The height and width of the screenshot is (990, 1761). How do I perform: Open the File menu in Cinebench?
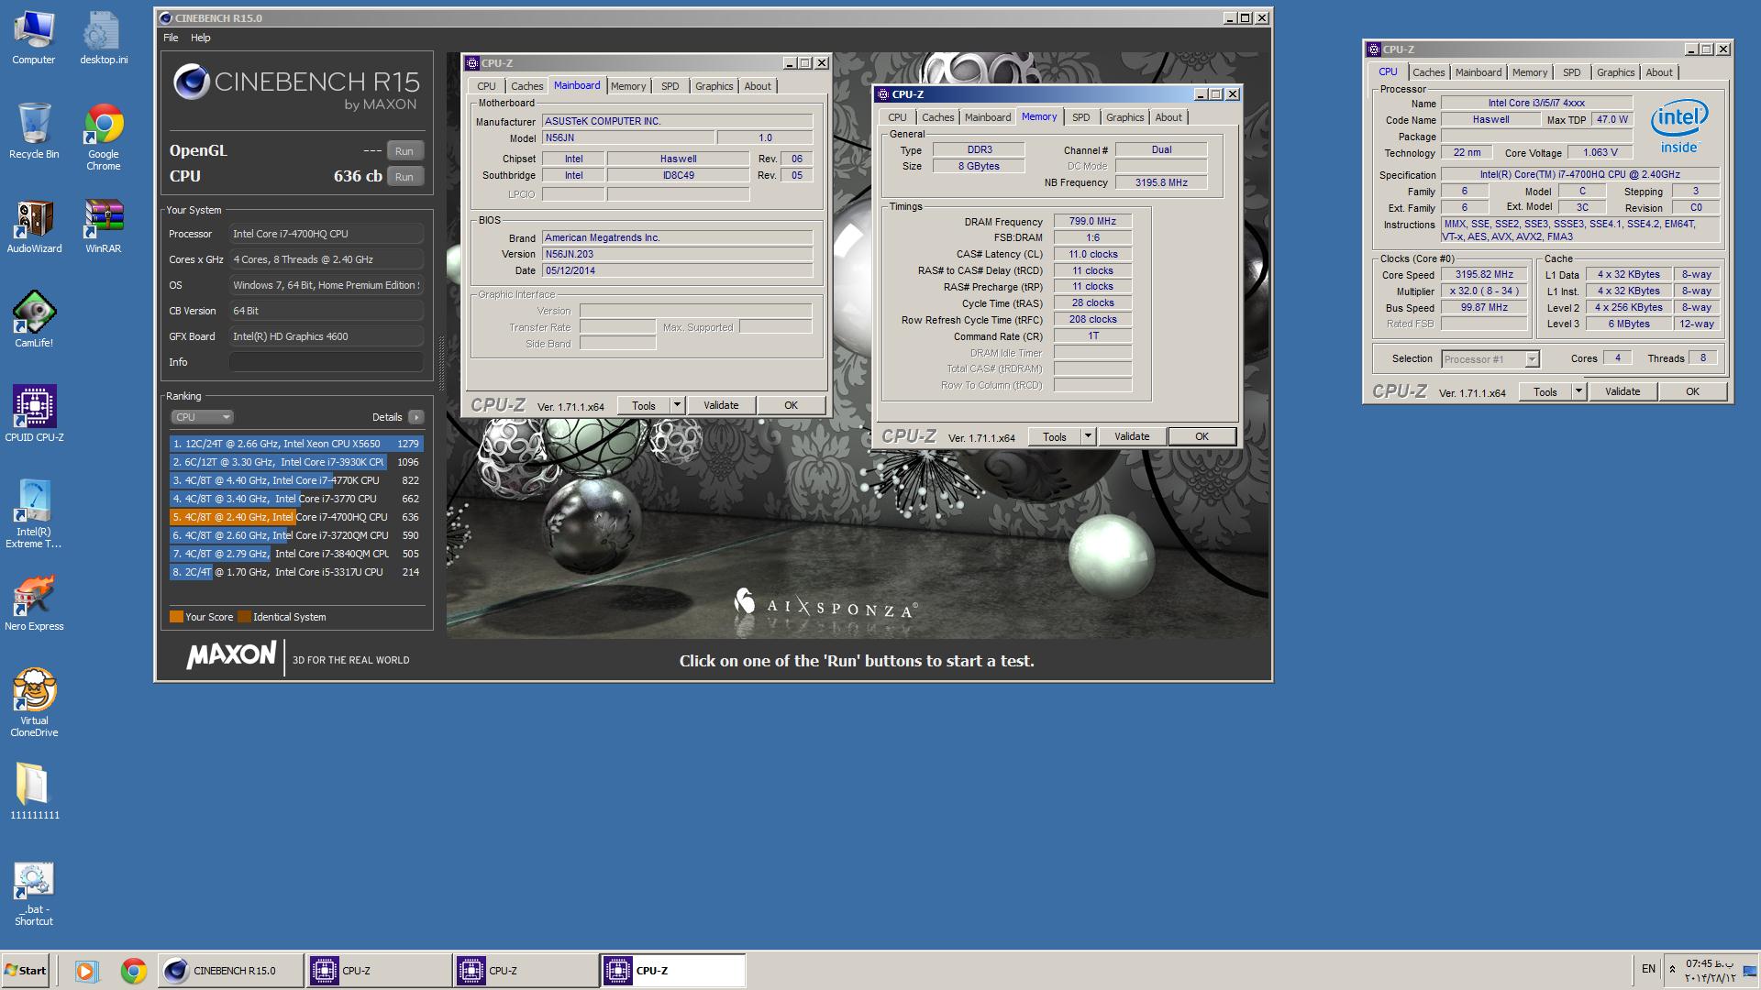[x=171, y=38]
